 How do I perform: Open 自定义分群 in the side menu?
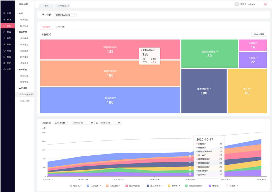(x=25, y=101)
